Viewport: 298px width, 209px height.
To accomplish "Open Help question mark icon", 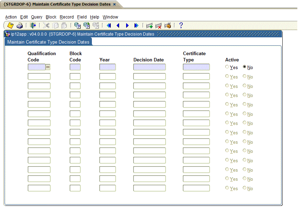I will [181, 25].
